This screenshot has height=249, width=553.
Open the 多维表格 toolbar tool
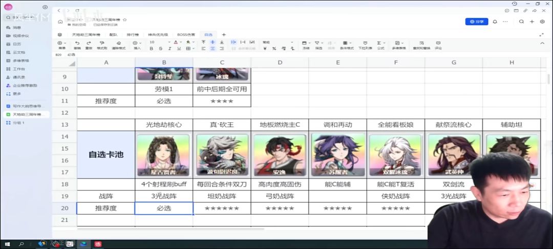399,45
